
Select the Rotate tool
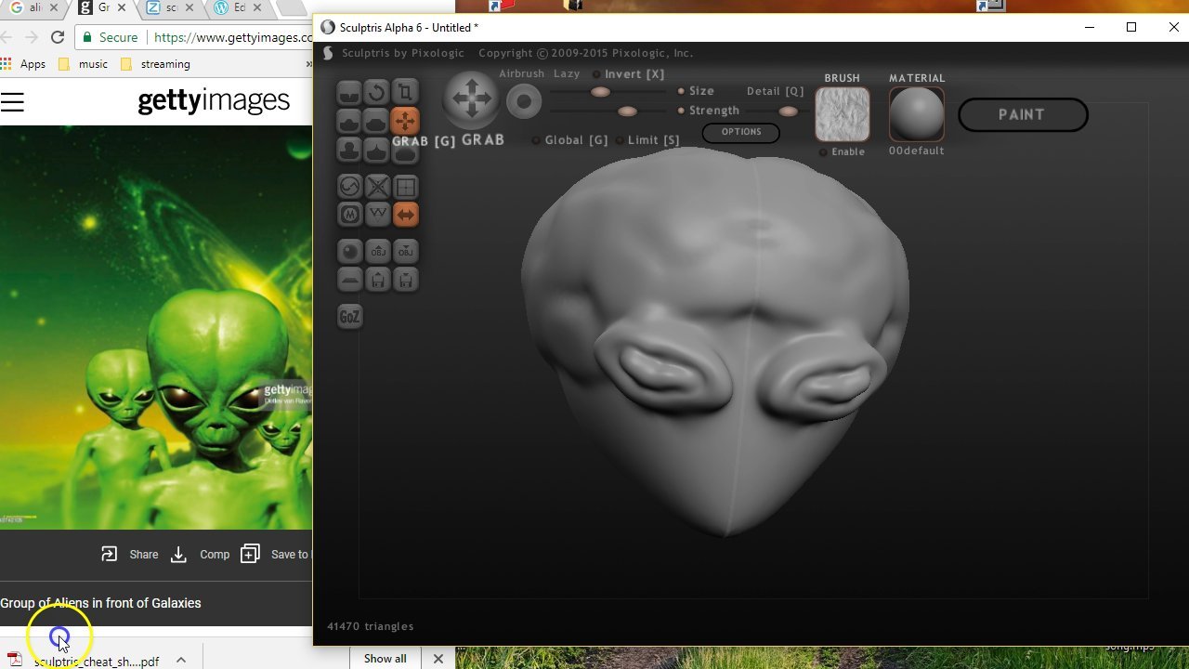376,91
